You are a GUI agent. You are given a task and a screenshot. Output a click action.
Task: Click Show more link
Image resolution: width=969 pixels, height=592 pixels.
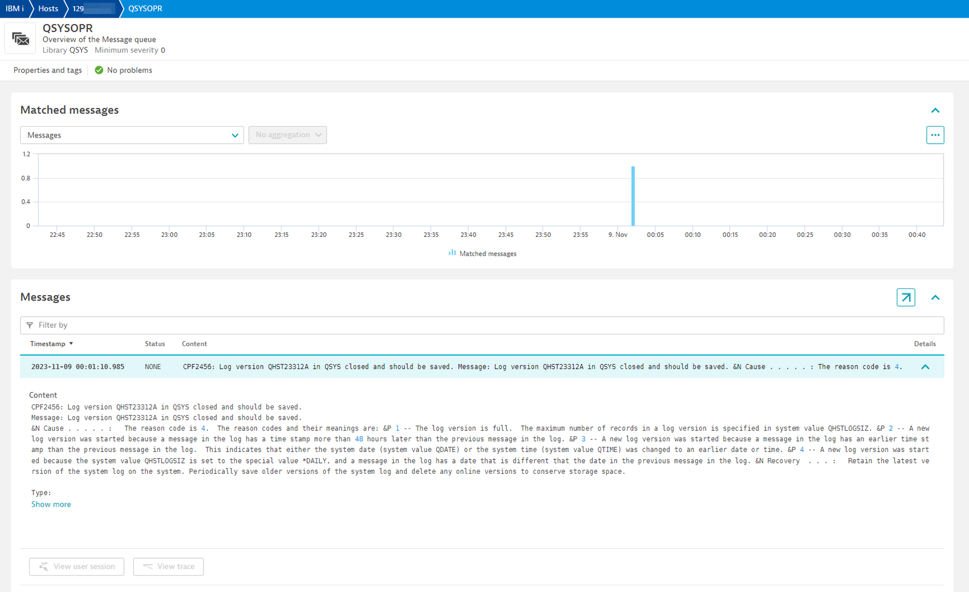[51, 504]
